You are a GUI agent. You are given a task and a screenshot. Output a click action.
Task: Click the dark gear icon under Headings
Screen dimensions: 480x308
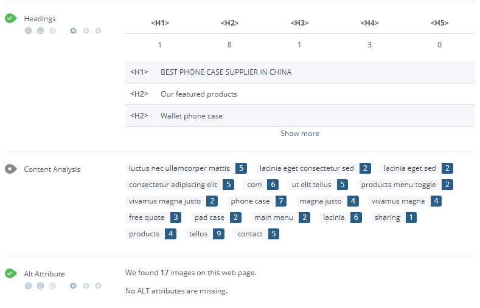[74, 30]
